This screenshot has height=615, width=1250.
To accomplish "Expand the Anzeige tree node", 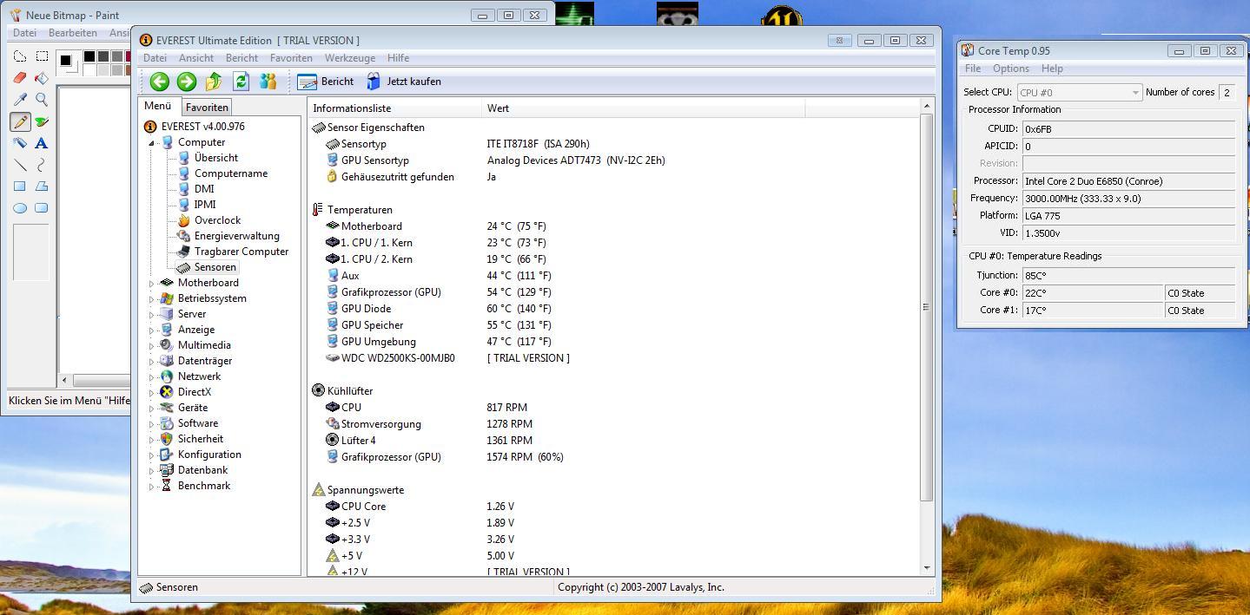I will click(151, 330).
